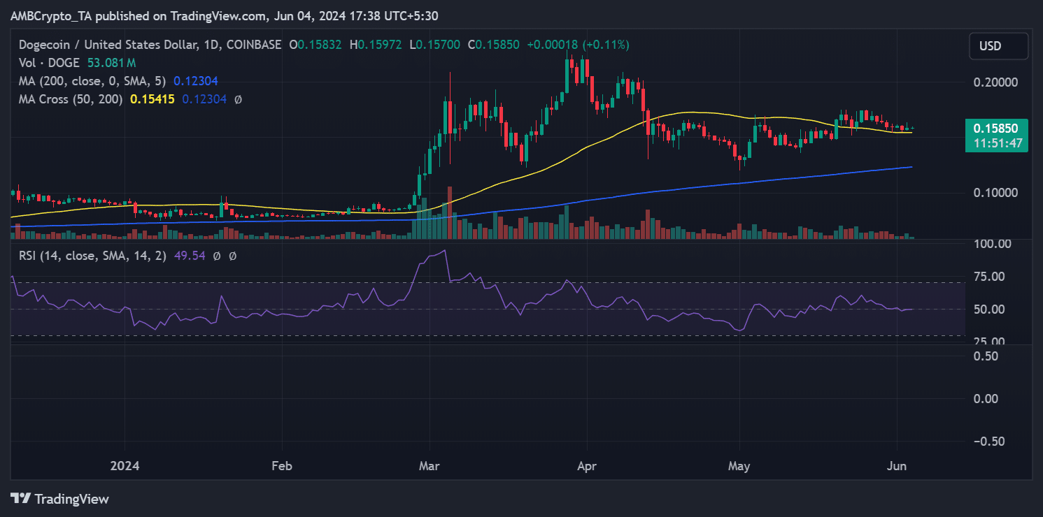The image size is (1043, 517).
Task: Click the ø symbol in the MA Cross row
Action: coord(238,99)
